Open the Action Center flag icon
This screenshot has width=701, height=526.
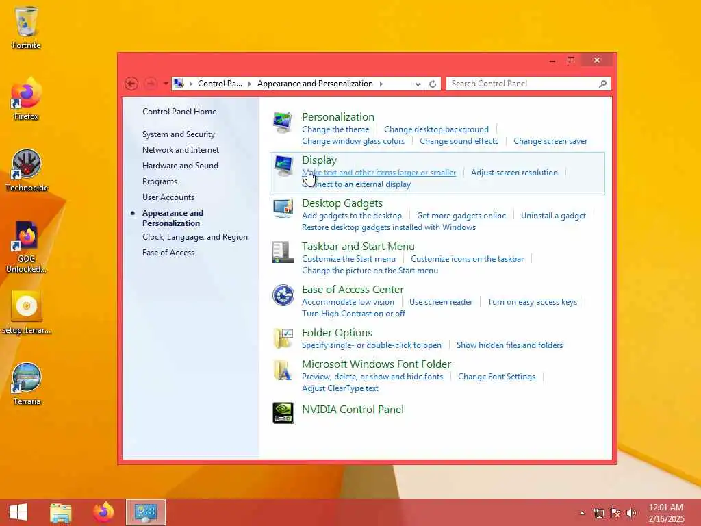615,513
